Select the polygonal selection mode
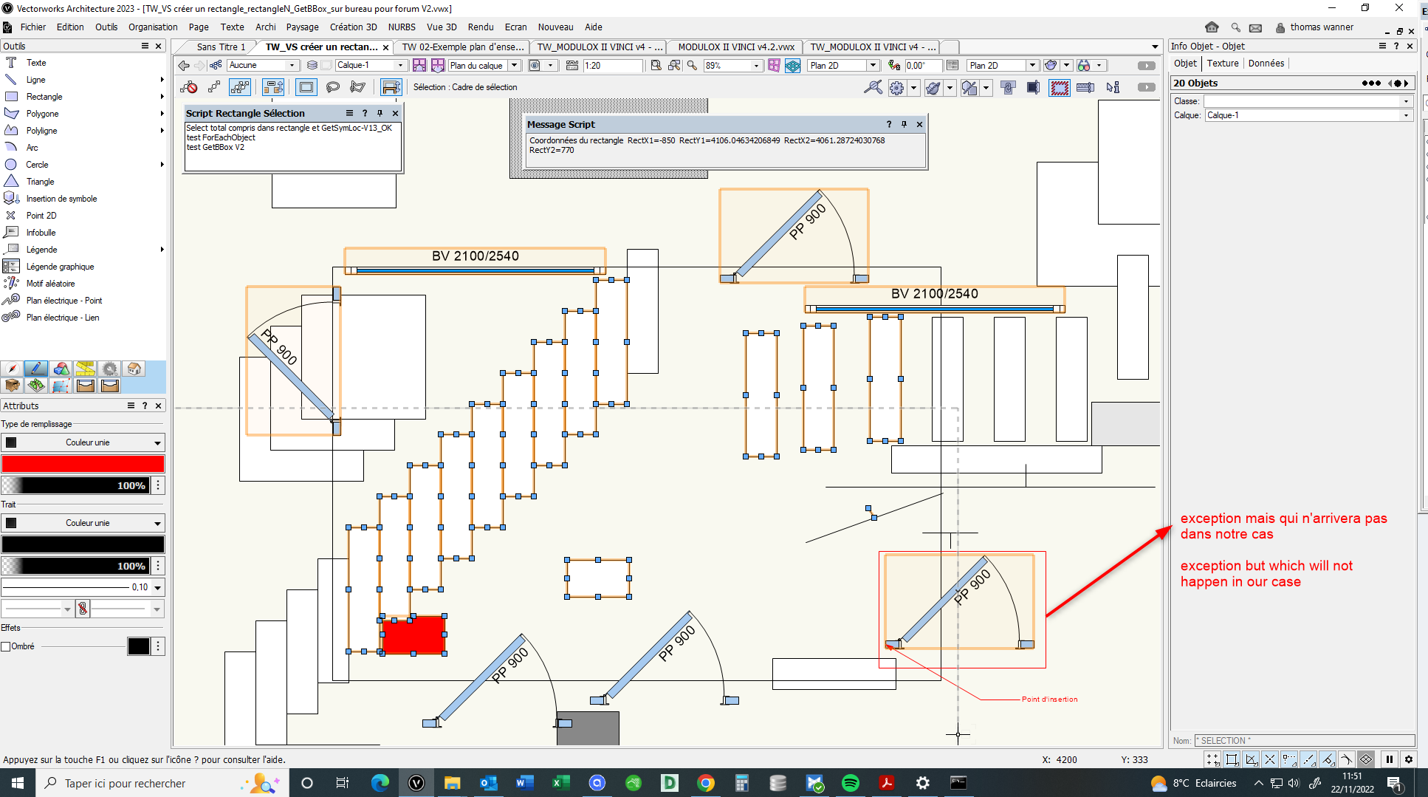The image size is (1428, 797). click(358, 87)
